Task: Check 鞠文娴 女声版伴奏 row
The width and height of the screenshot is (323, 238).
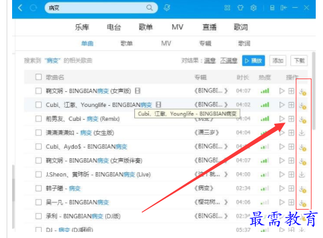Action: click(38, 161)
